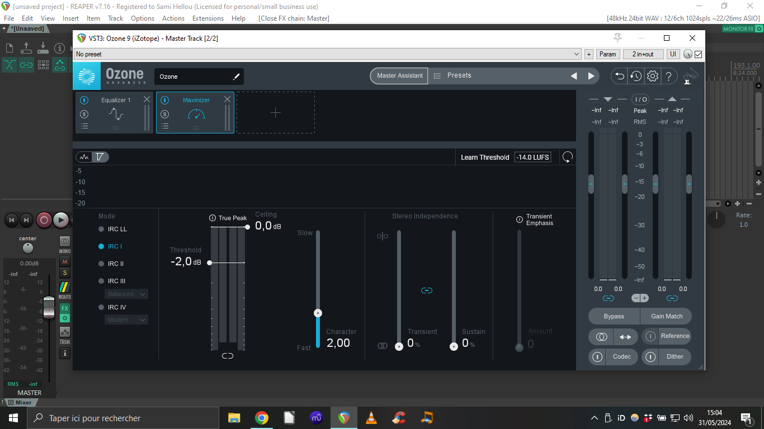The height and width of the screenshot is (429, 764).
Task: Switch to gain reduction trace view icon
Action: pyautogui.click(x=100, y=158)
